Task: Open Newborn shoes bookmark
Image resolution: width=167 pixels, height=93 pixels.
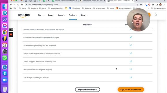Action: (x=124, y=8)
